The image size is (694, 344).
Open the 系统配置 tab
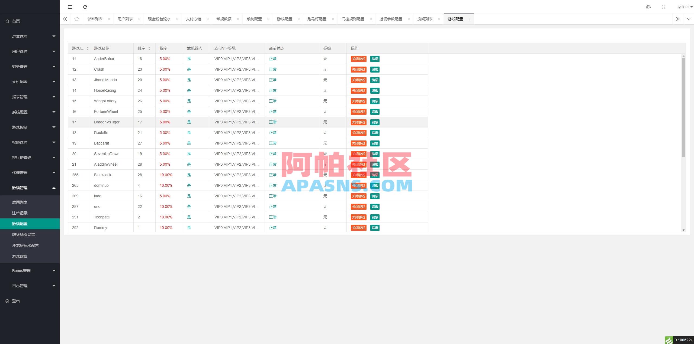click(x=255, y=19)
